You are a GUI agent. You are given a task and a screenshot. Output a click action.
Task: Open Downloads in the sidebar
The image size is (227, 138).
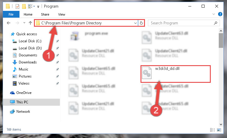(x=28, y=62)
